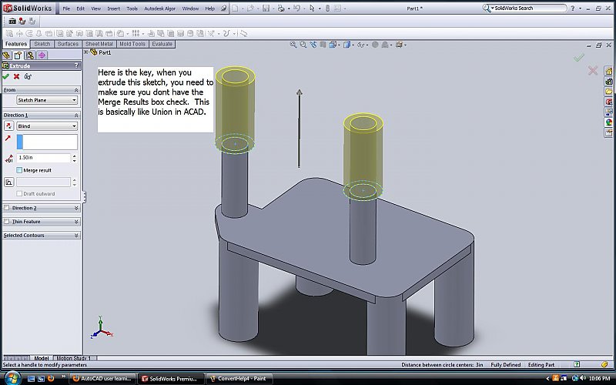Open the Extrude help question mark
Screen dimensions: 616x385
coord(75,66)
